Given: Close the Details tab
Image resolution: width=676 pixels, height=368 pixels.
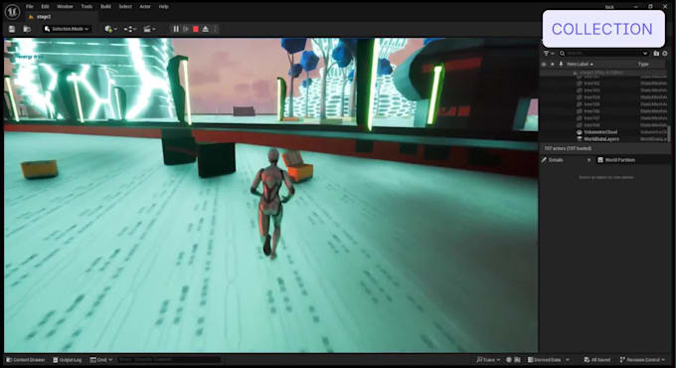Looking at the screenshot, I should tap(589, 160).
